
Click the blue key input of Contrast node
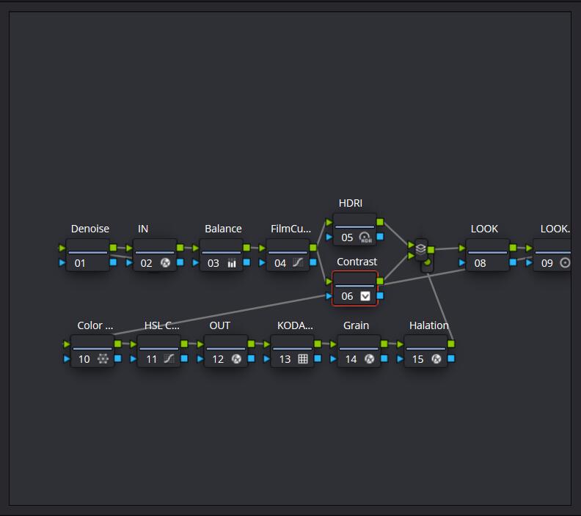pos(329,296)
